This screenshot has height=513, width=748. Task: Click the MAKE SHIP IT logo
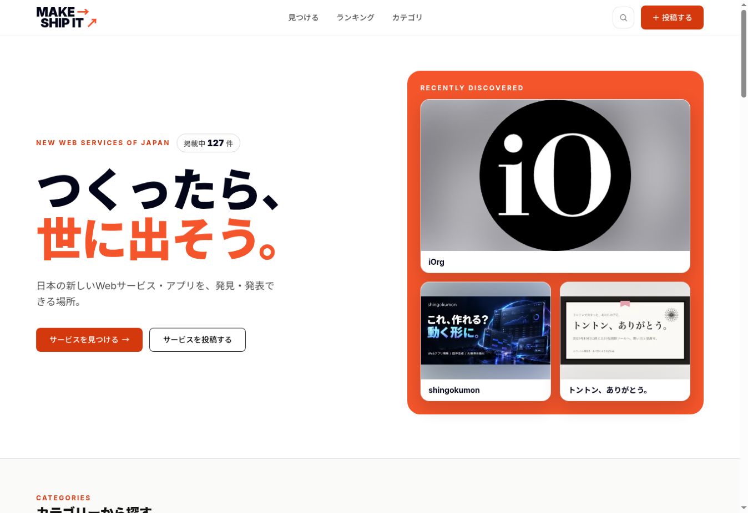coord(67,18)
